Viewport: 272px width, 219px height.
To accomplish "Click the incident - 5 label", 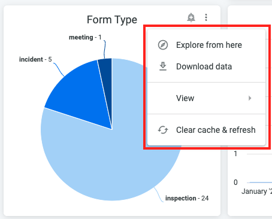I will click(x=35, y=59).
